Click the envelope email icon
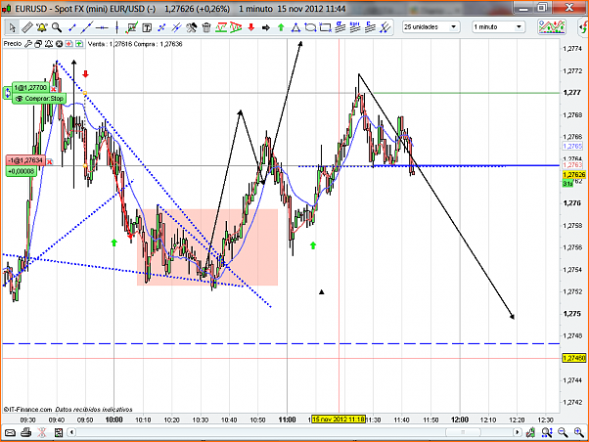This screenshot has height=442, width=589. 10,433
